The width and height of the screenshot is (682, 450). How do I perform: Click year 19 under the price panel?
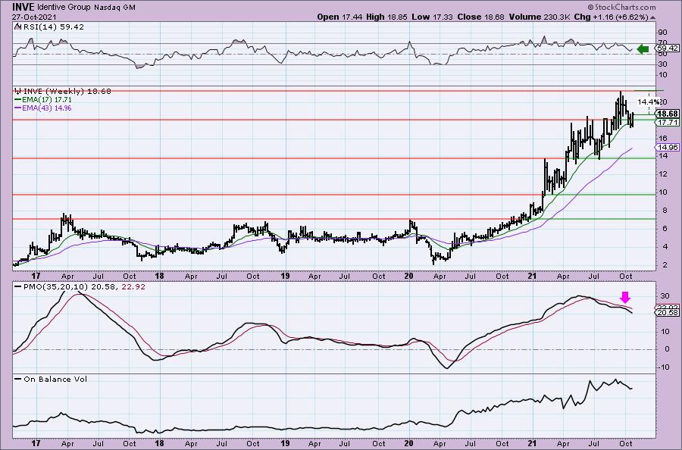(x=285, y=276)
